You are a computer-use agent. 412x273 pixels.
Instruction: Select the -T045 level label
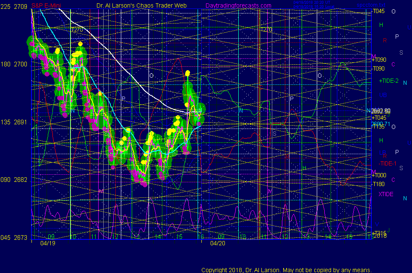click(x=378, y=11)
